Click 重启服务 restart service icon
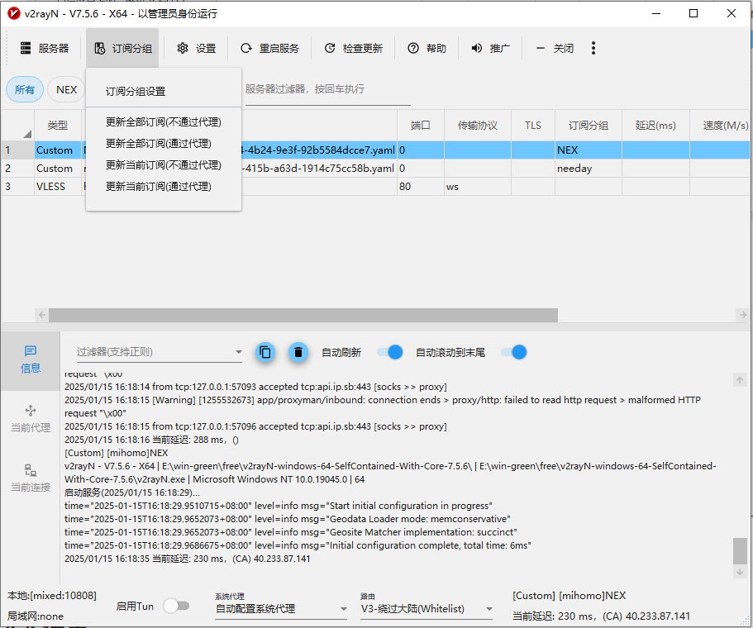 coord(246,49)
